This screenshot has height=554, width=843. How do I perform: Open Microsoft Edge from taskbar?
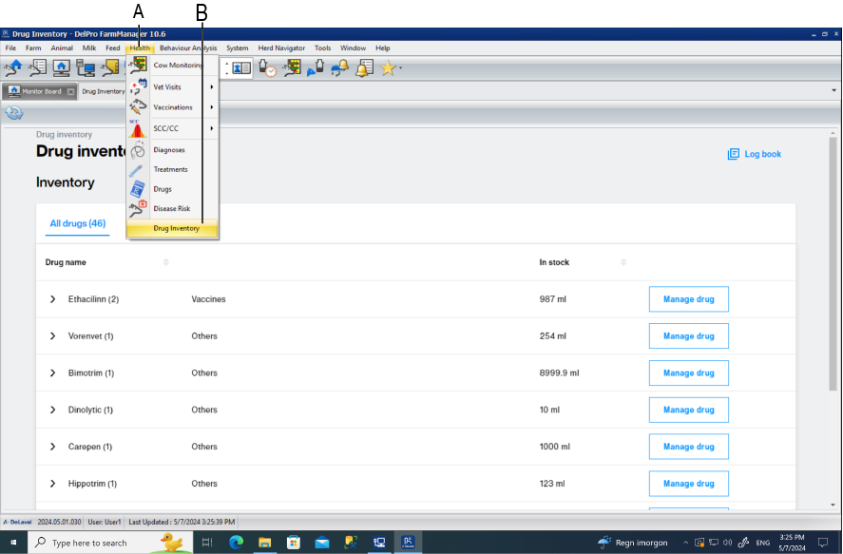[x=237, y=543]
